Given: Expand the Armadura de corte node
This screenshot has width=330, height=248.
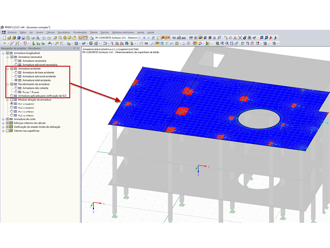Looking at the screenshot, I should click(3, 119).
